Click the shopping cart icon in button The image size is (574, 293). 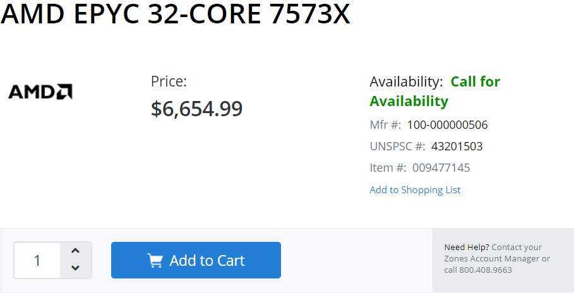point(155,260)
